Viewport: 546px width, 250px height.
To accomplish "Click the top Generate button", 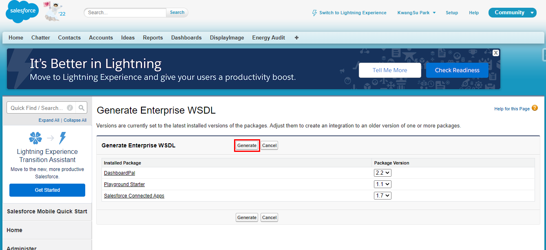I will pyautogui.click(x=247, y=145).
